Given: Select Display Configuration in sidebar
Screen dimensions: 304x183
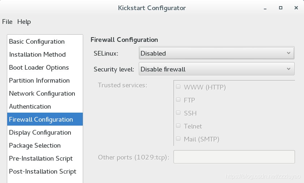Looking at the screenshot, I should [45, 132].
